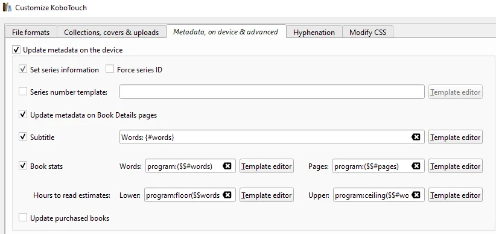The image size is (496, 234).
Task: Uncheck the Book stats option
Action: pos(23,166)
